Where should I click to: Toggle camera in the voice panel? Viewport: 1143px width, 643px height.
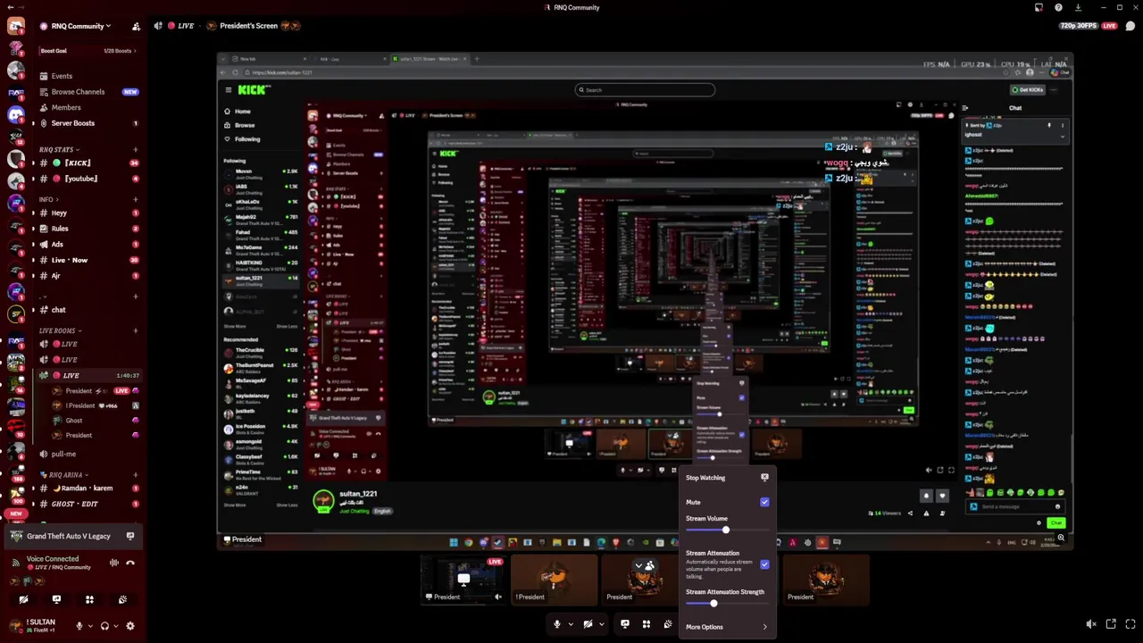[23, 599]
